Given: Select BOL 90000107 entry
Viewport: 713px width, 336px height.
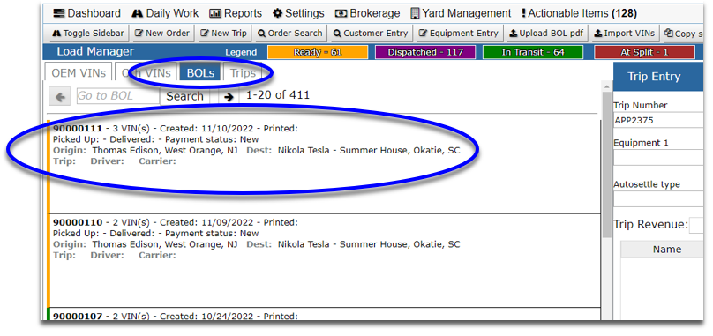Looking at the screenshot, I should 324,314.
